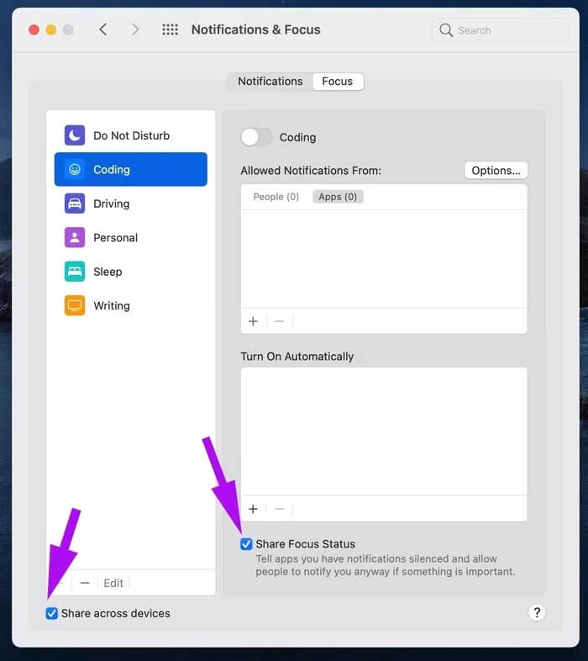Click the Search field
This screenshot has width=588, height=661.
coord(501,30)
